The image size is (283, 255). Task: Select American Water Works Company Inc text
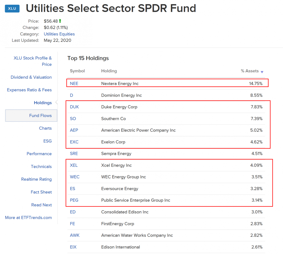pyautogui.click(x=137, y=235)
